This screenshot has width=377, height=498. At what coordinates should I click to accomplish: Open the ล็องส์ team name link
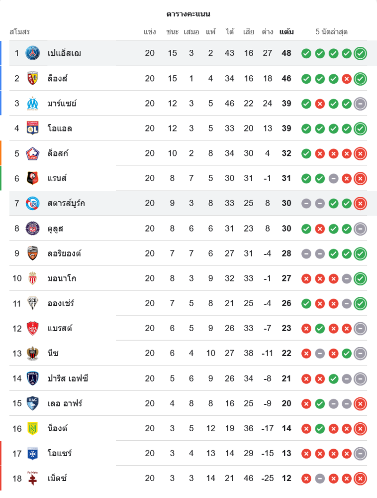click(x=58, y=78)
